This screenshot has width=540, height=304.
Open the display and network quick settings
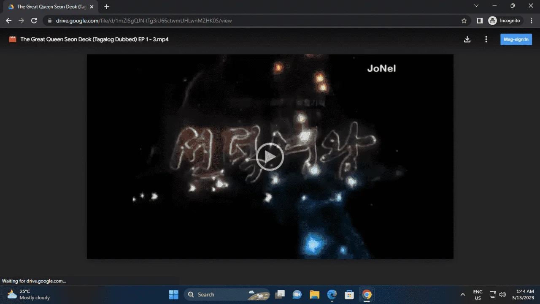(x=492, y=294)
